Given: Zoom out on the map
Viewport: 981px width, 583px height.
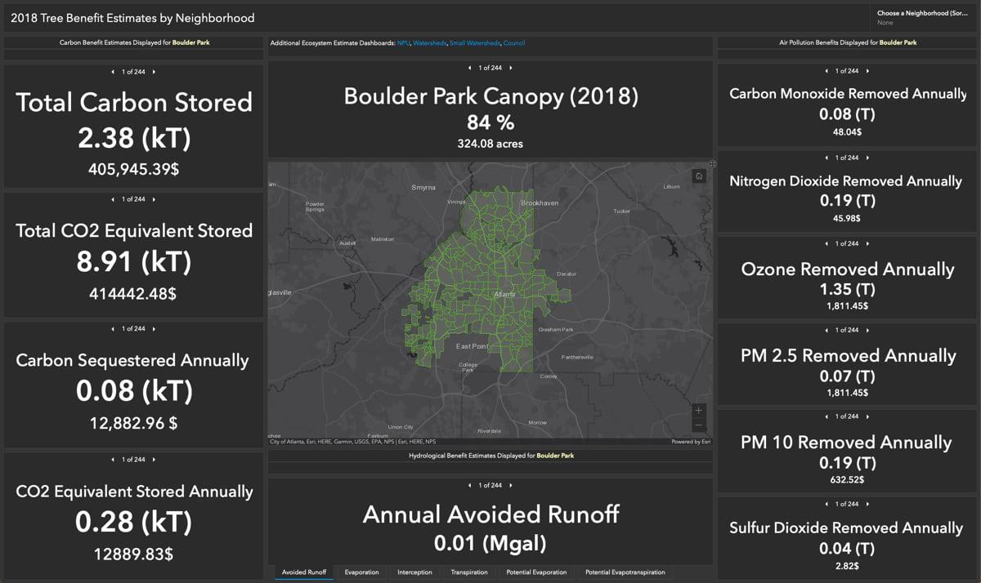Looking at the screenshot, I should 698,425.
